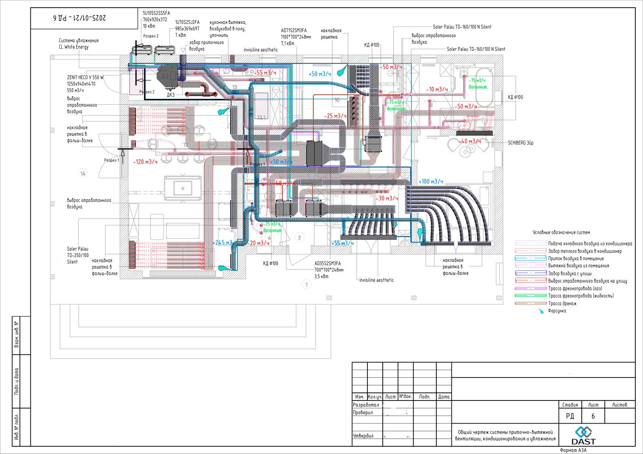Click the green freon liquid line swatch

click(531, 296)
